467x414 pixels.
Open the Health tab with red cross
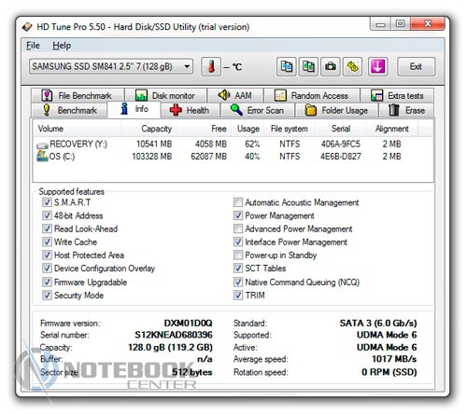(190, 110)
